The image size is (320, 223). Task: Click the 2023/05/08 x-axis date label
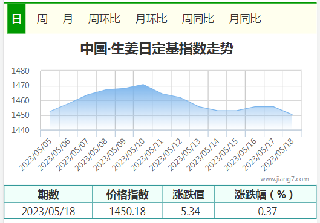click(91, 155)
